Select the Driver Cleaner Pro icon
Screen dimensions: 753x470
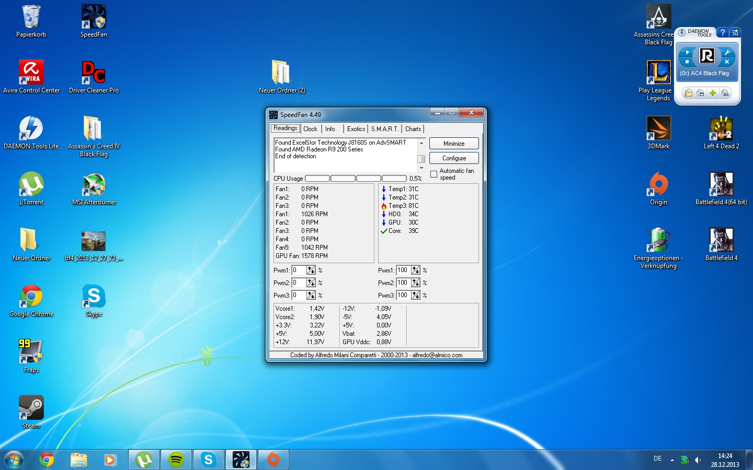(x=94, y=73)
